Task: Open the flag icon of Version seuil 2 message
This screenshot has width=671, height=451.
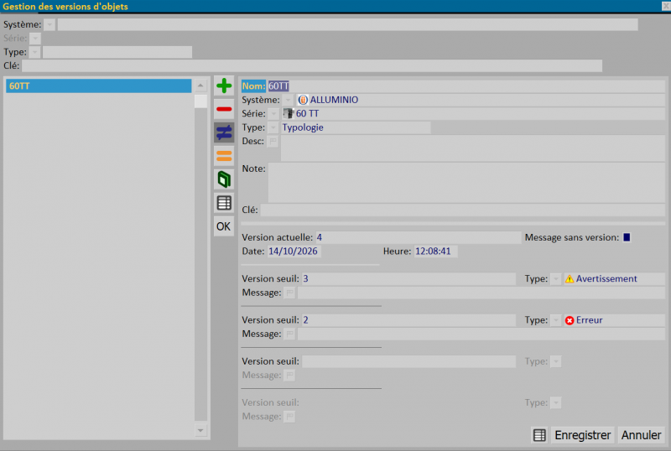Action: click(289, 334)
